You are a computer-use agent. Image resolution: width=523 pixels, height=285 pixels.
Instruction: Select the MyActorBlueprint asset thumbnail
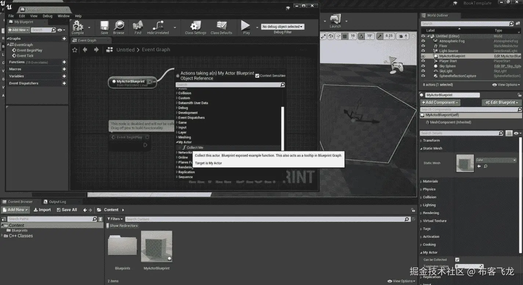click(157, 246)
